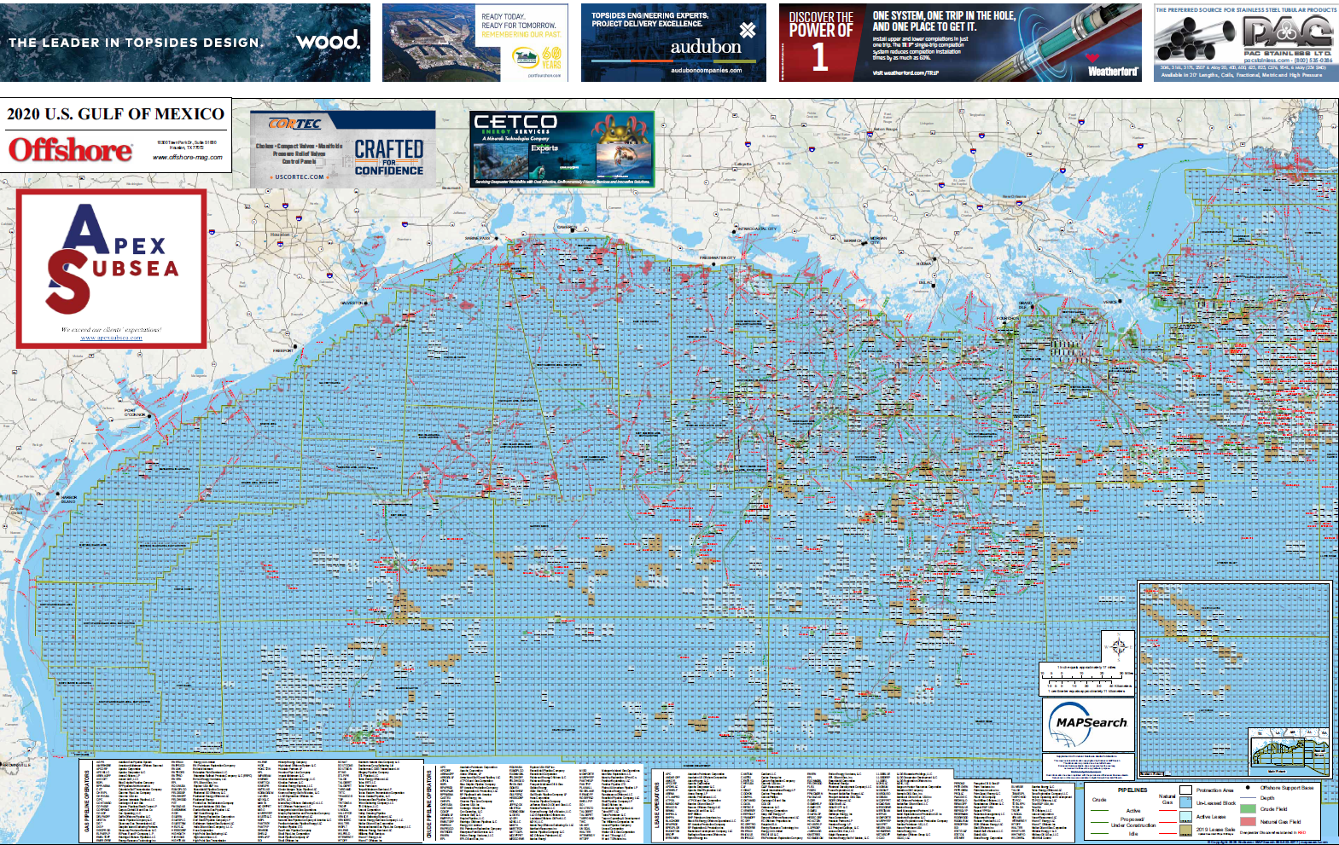The height and width of the screenshot is (845, 1339).
Task: Click the PAC Stainless Ltd. logo
Action: click(1287, 36)
